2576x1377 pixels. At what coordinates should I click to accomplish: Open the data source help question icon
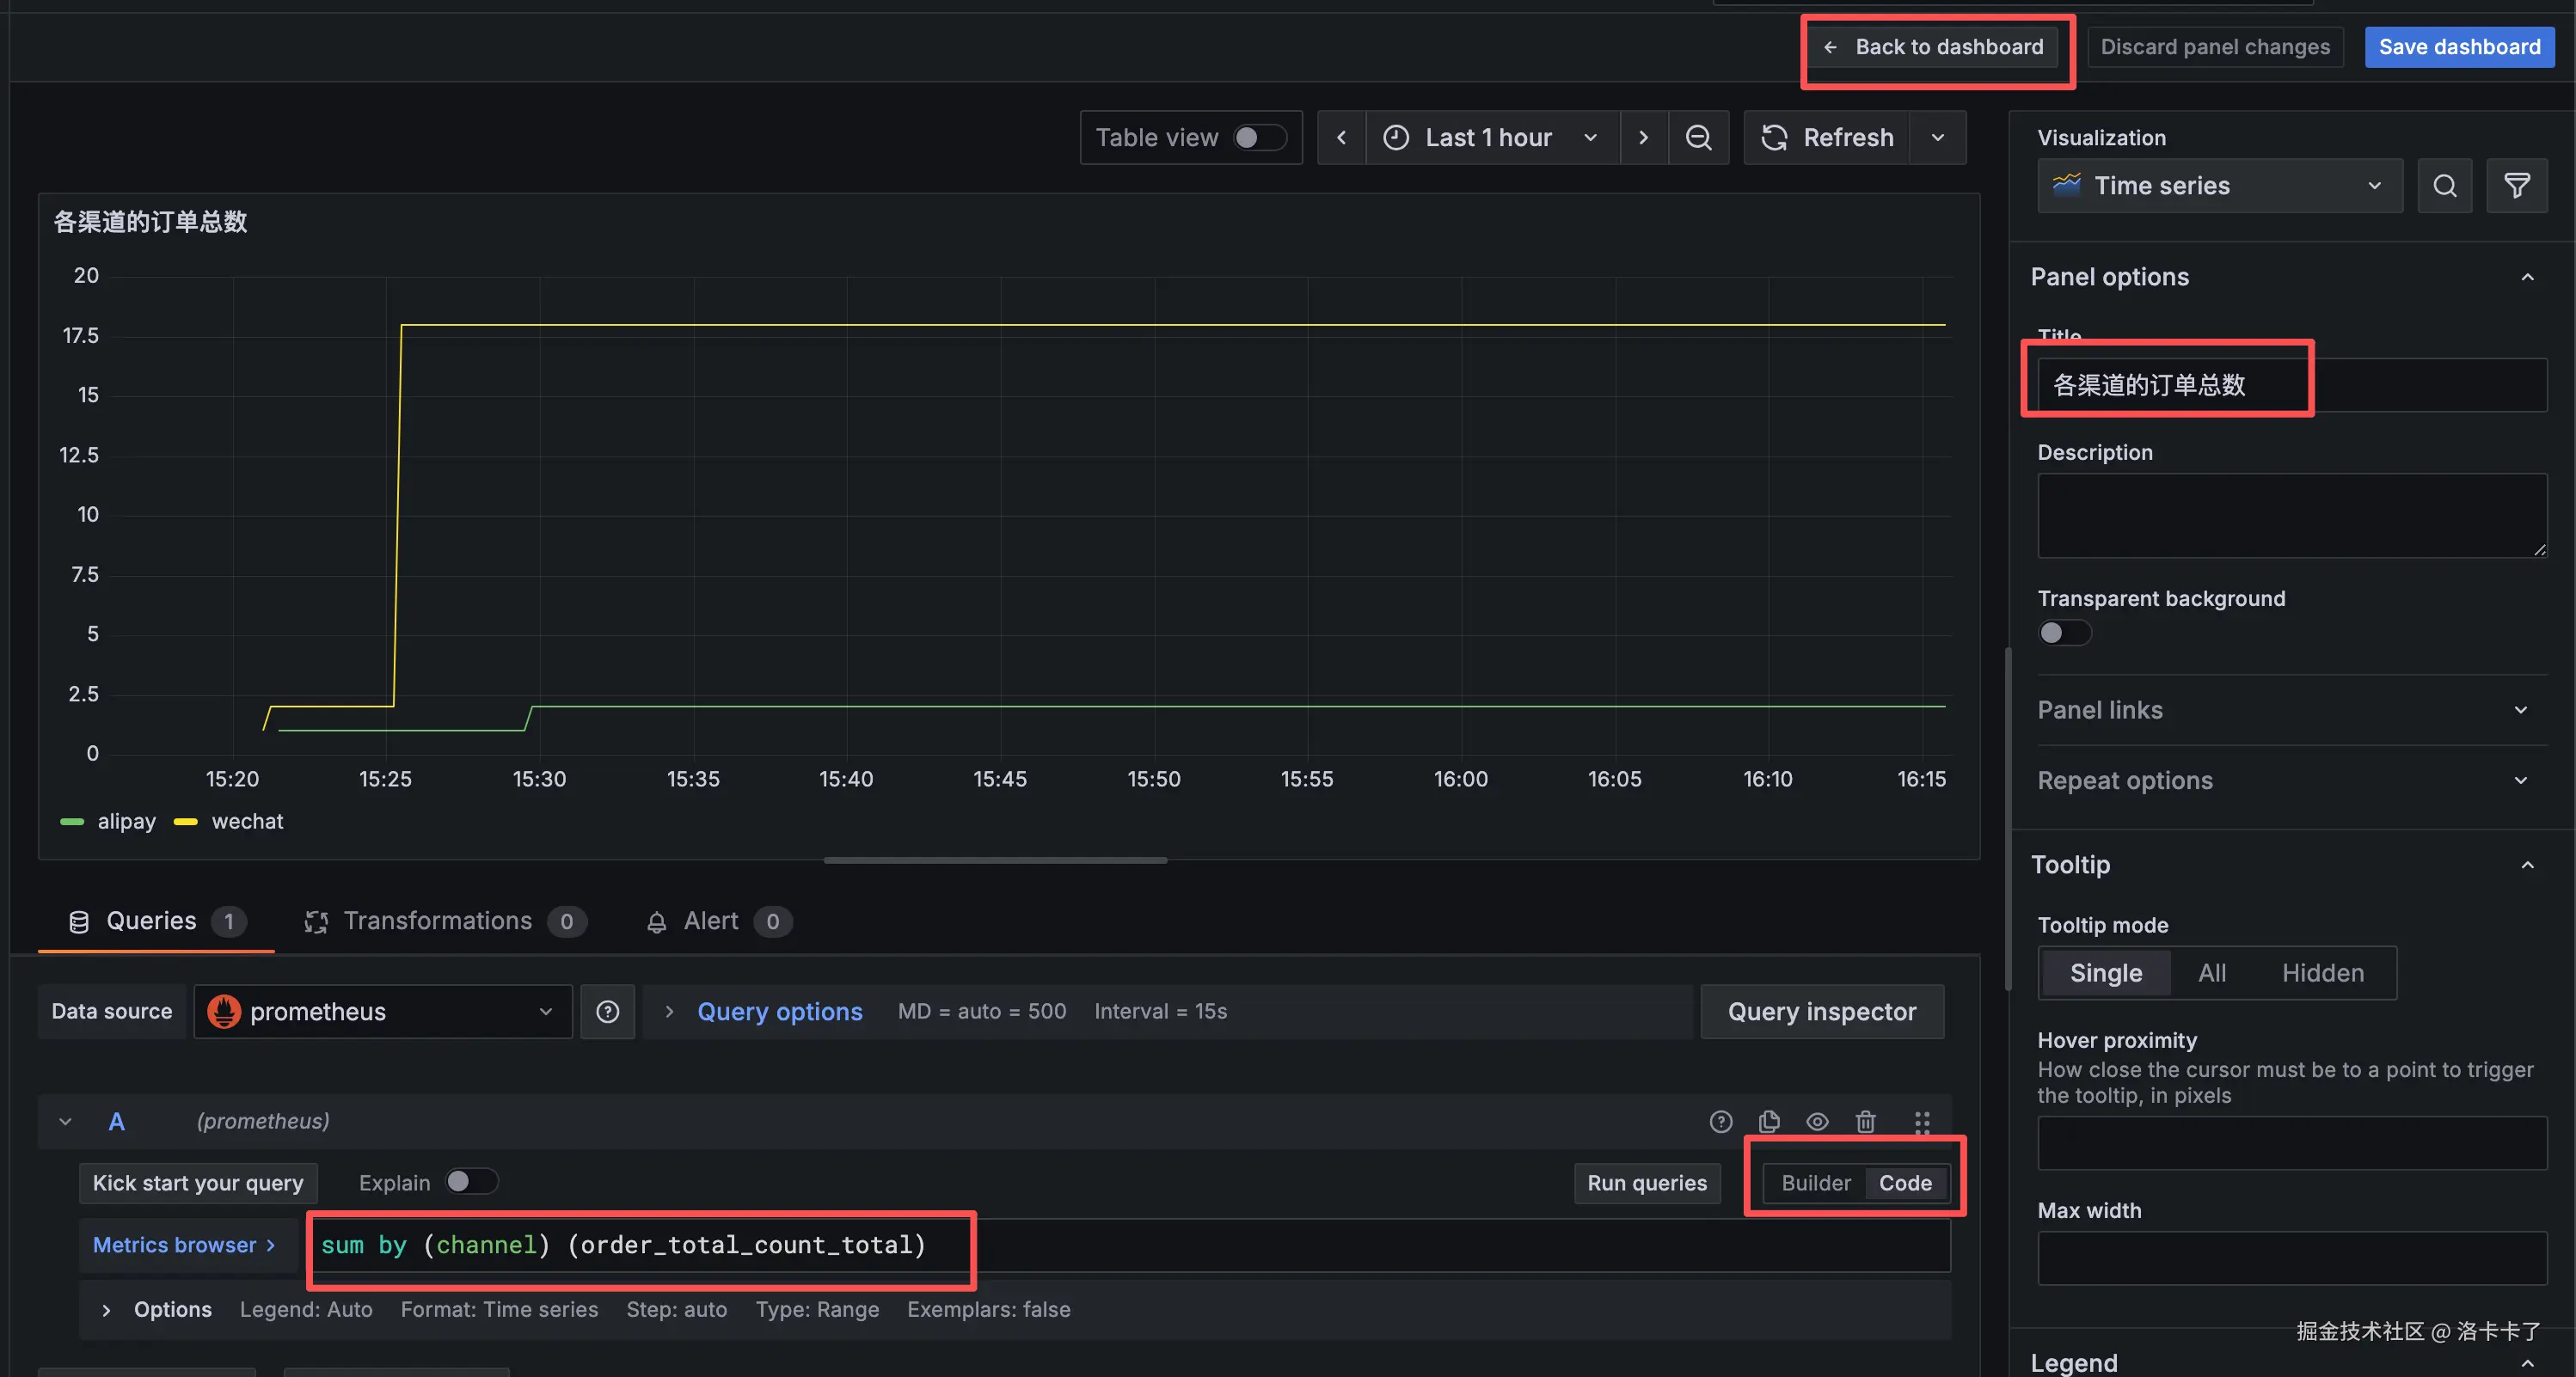[x=607, y=1011]
